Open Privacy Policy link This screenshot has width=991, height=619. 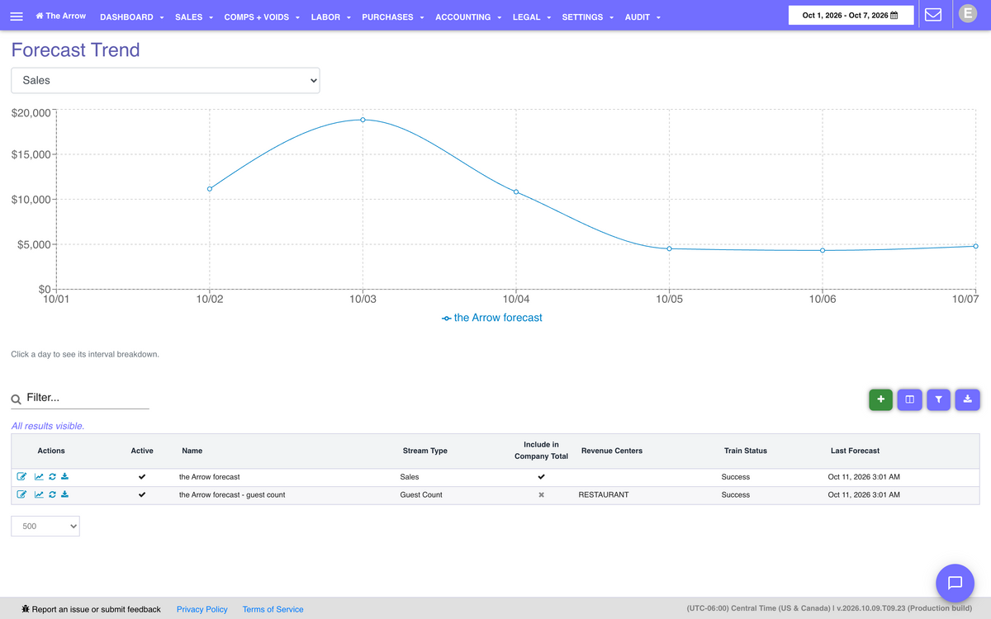(202, 609)
